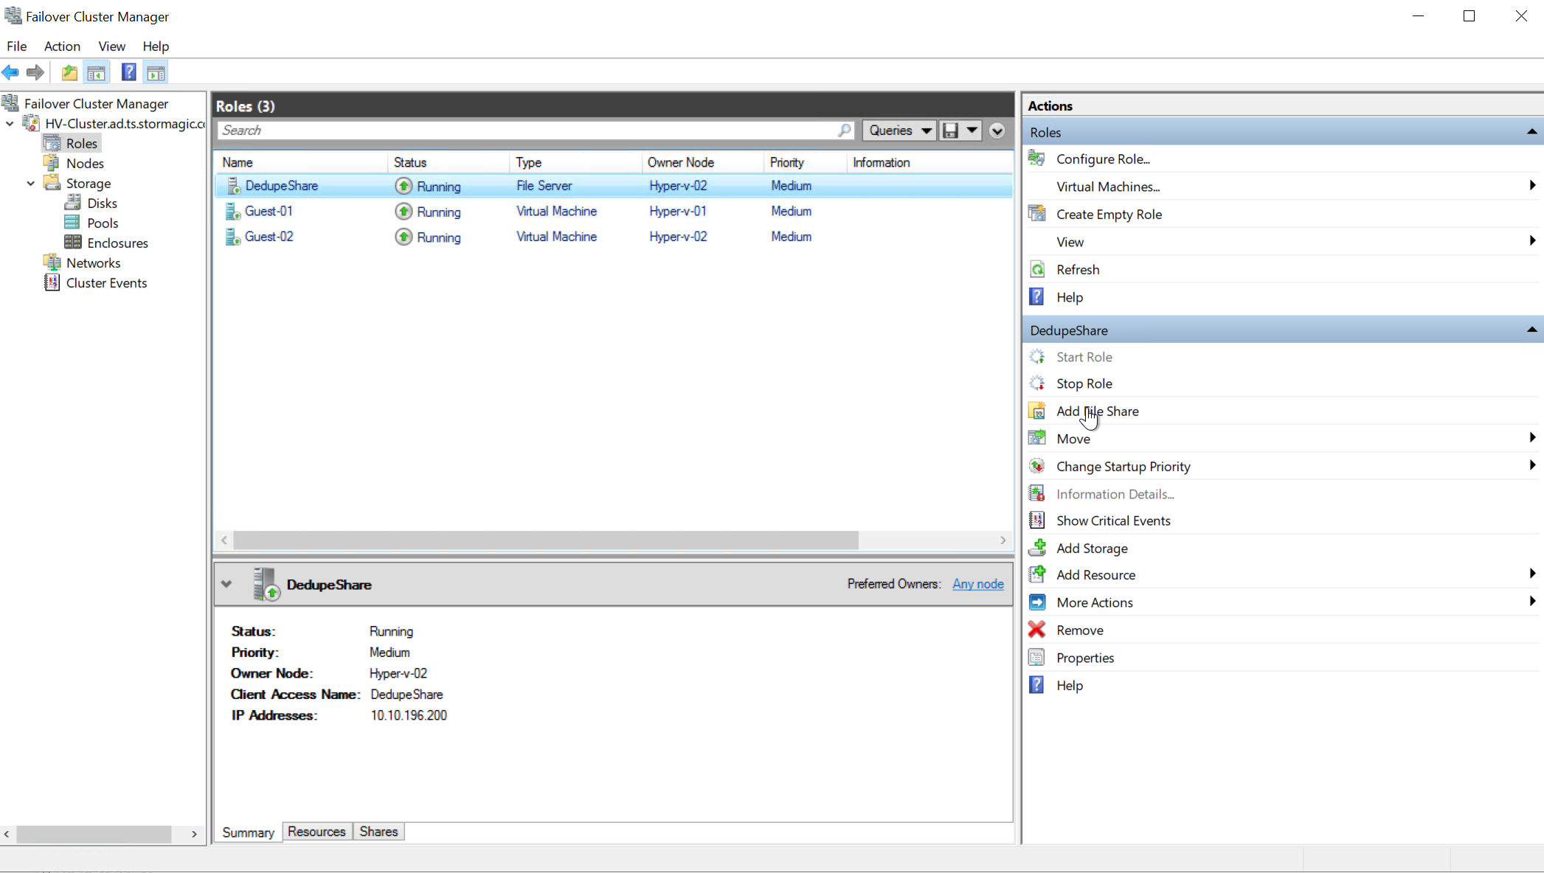Click the red Remove X icon
Screen dimensions: 1544x873
(x=1036, y=630)
